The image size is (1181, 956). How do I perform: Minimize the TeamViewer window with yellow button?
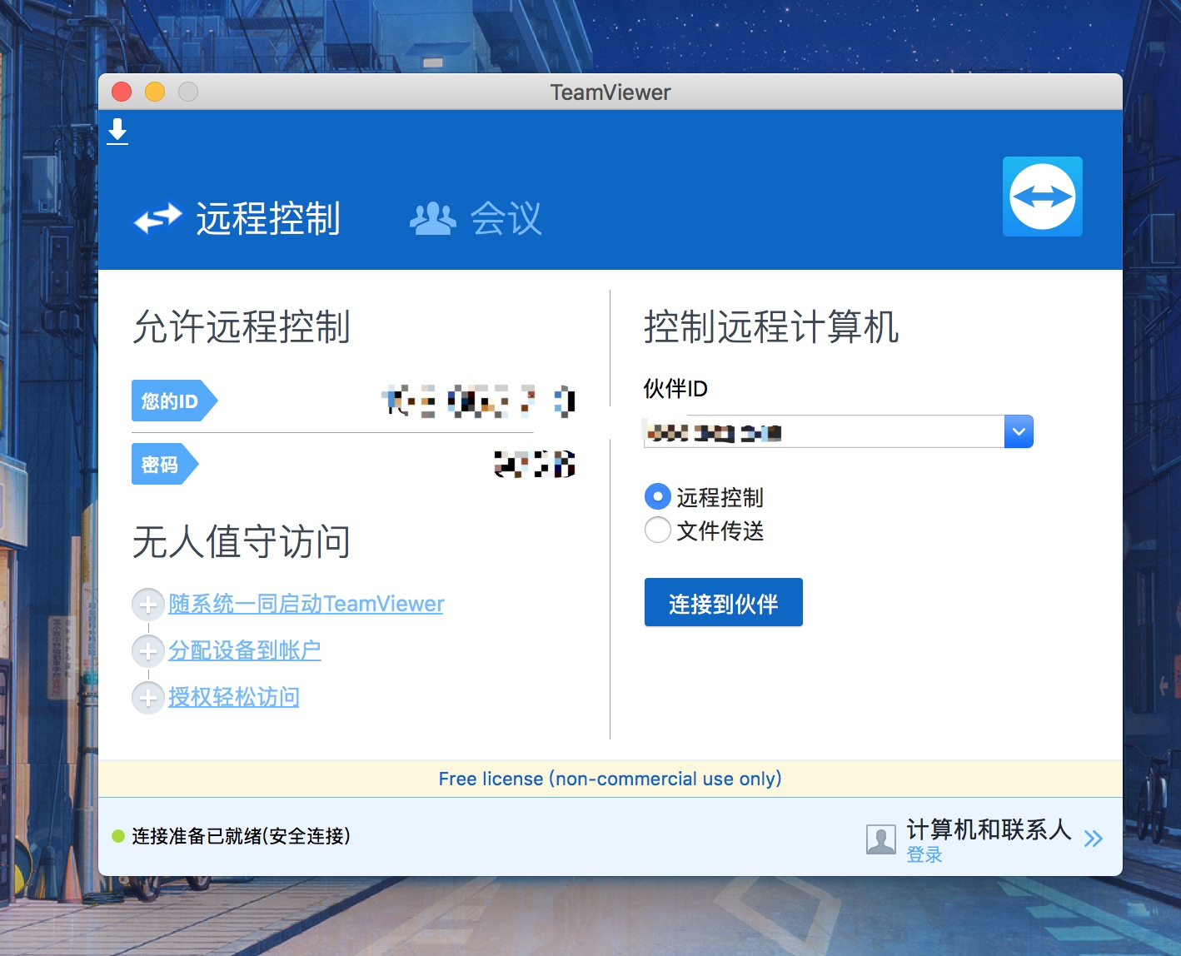pyautogui.click(x=155, y=92)
